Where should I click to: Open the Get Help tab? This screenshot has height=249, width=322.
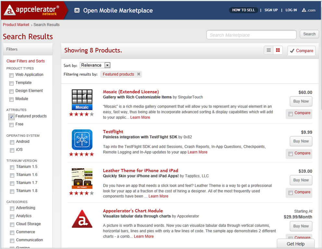pyautogui.click(x=295, y=244)
